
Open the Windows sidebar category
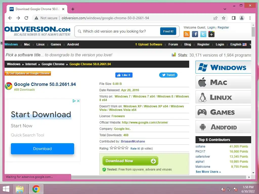pos(223,67)
